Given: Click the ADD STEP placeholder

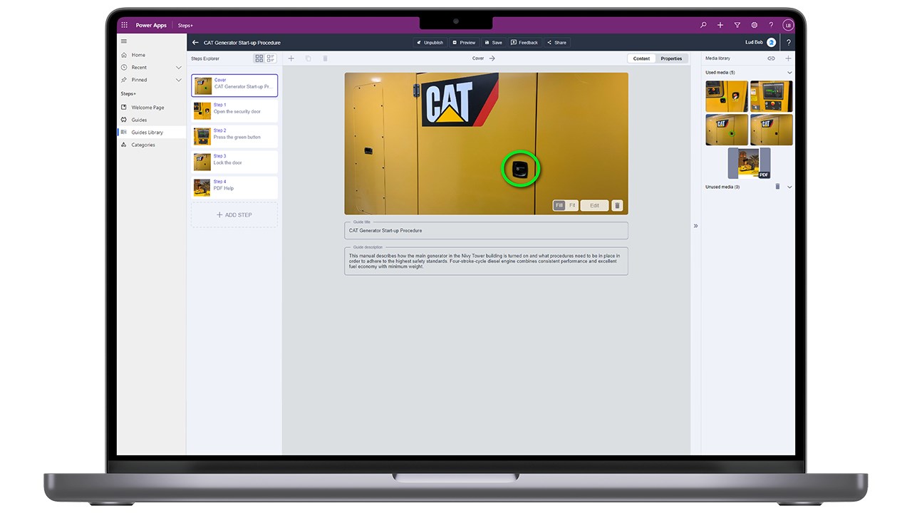Looking at the screenshot, I should click(234, 214).
